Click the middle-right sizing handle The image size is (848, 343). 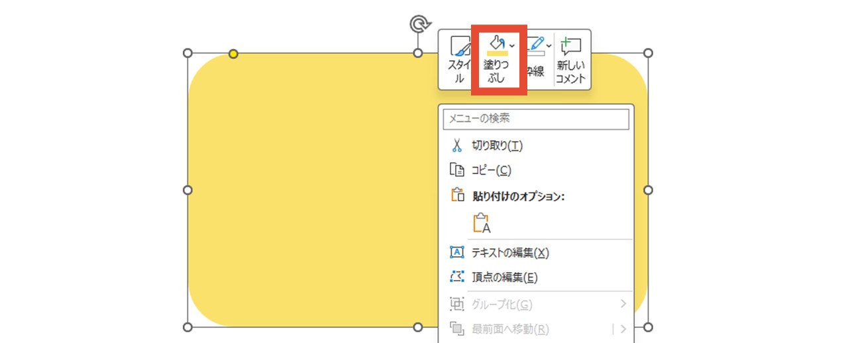pos(649,190)
